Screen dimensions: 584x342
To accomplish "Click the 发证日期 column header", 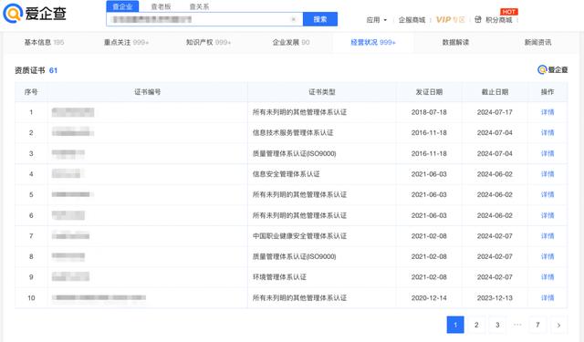I will coord(429,92).
